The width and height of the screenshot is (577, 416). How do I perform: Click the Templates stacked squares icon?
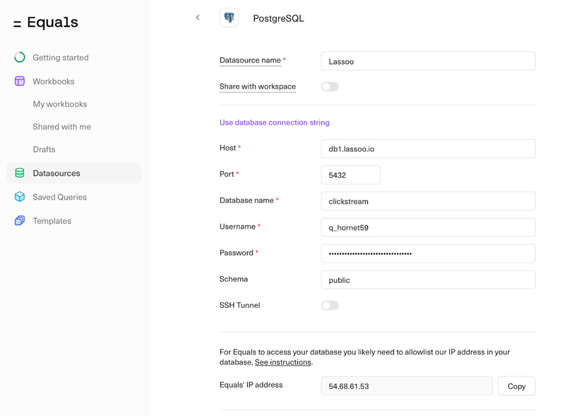coord(20,221)
